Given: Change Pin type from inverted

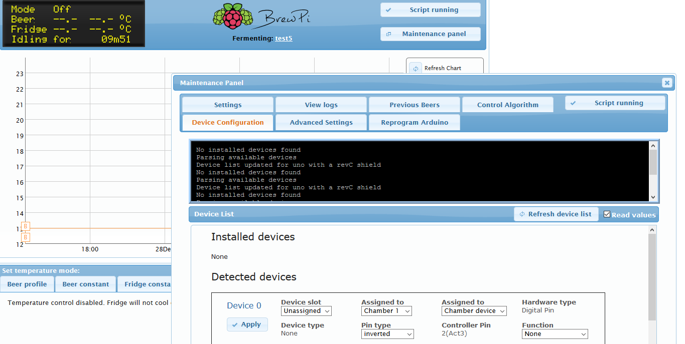Looking at the screenshot, I should tap(387, 334).
